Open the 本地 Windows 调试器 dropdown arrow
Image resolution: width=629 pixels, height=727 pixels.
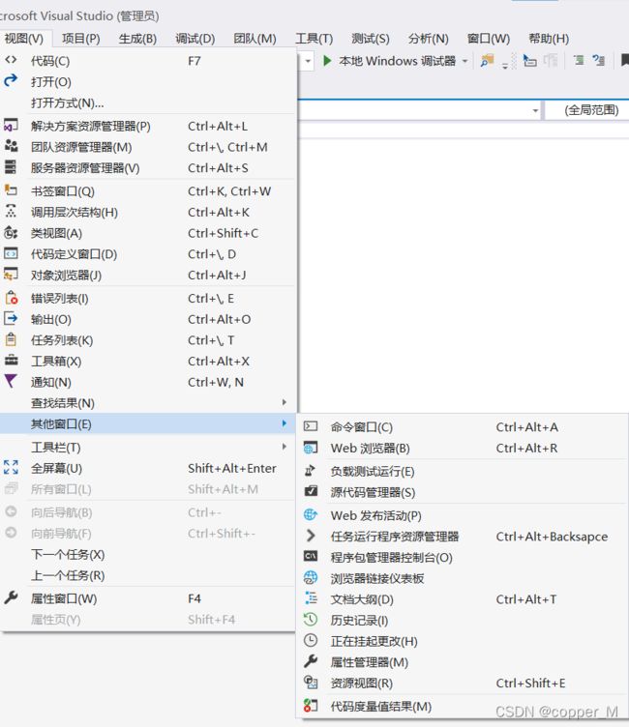[x=464, y=61]
